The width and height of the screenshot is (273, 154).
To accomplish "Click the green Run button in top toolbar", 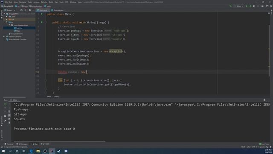I will (x=247, y=6).
